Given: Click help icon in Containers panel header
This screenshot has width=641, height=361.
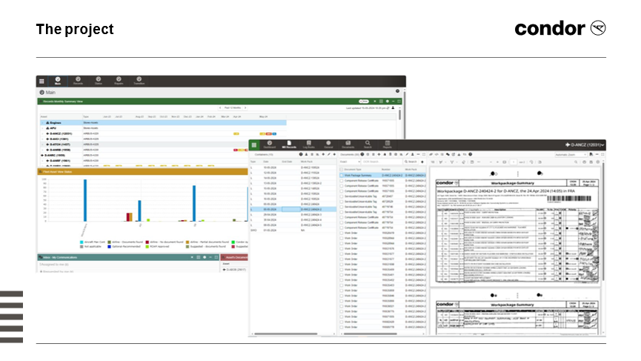Looking at the screenshot, I should pyautogui.click(x=301, y=154).
